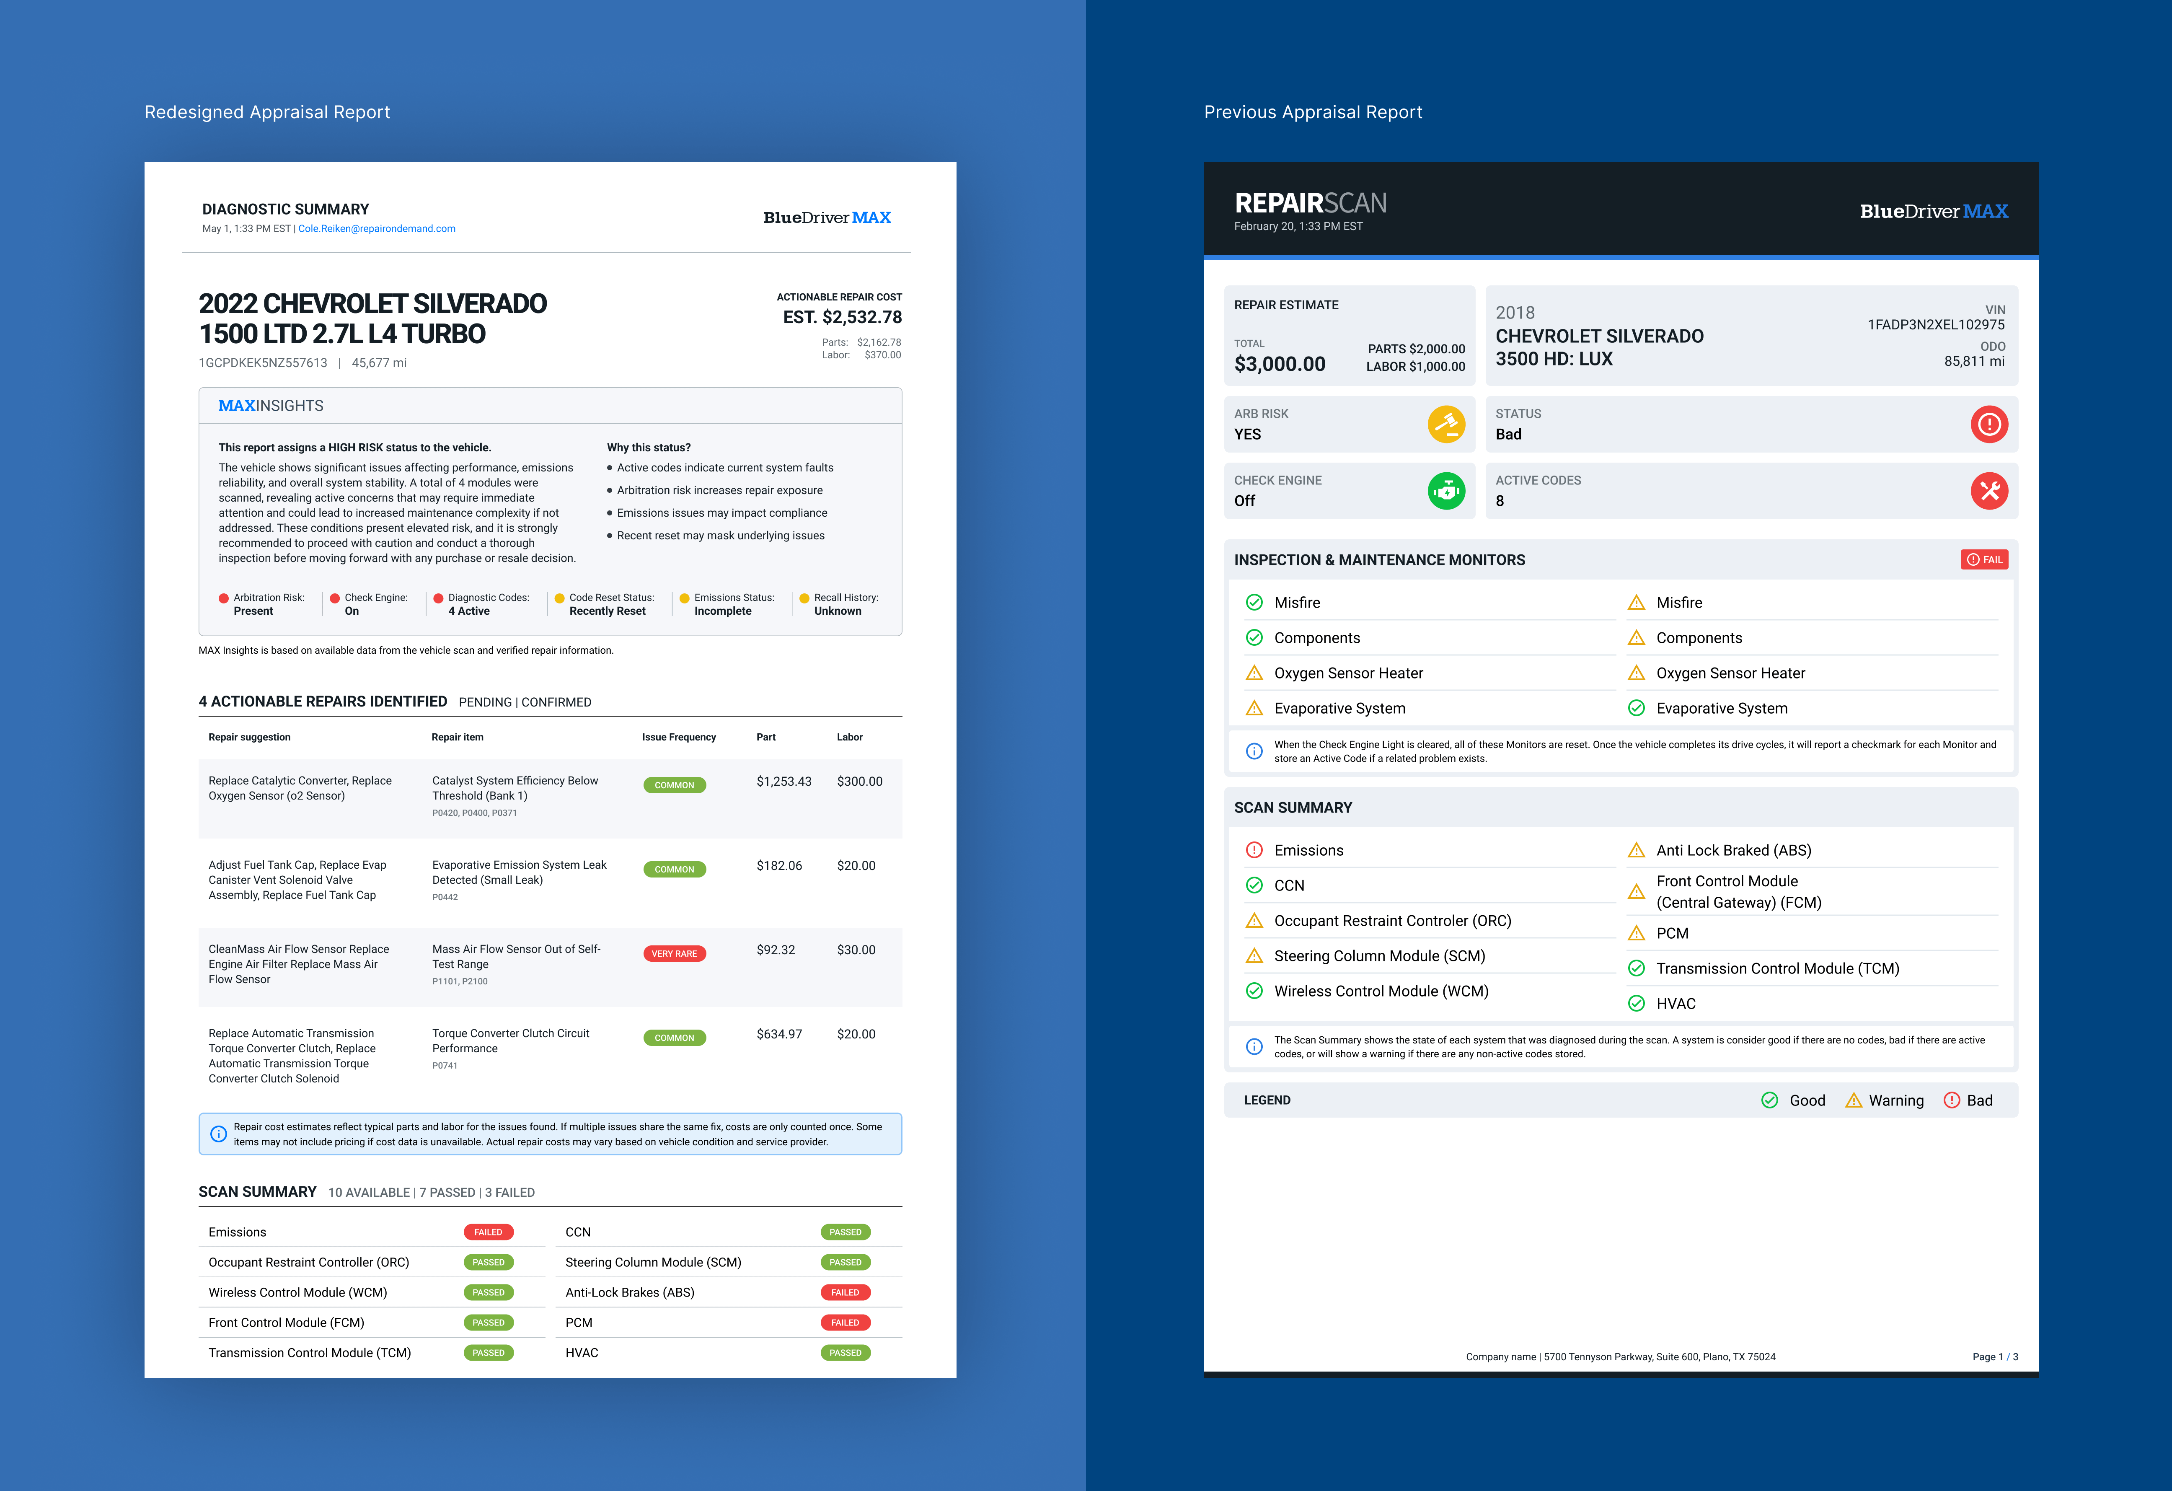Click the warning icon beside PCM in previous report
This screenshot has width=2172, height=1491.
(1637, 933)
